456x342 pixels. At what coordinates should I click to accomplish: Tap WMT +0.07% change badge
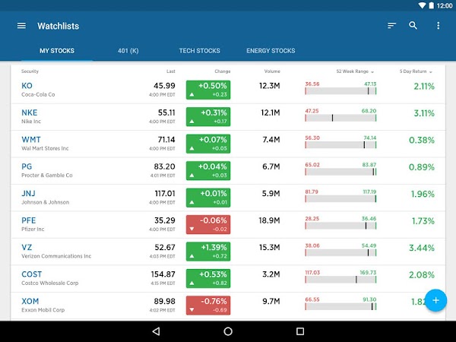click(208, 144)
